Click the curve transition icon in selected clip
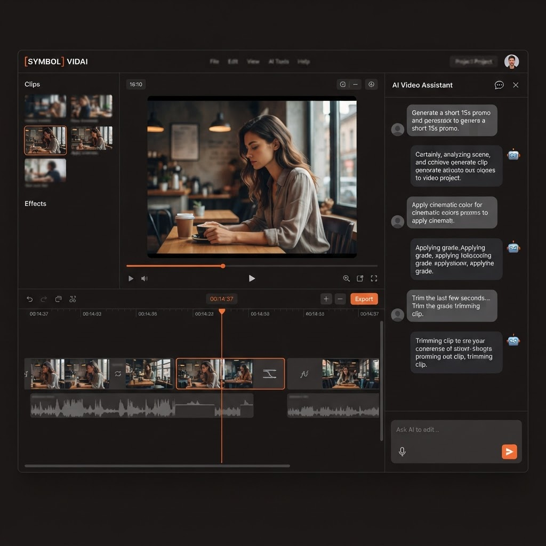This screenshot has height=546, width=546. click(269, 374)
